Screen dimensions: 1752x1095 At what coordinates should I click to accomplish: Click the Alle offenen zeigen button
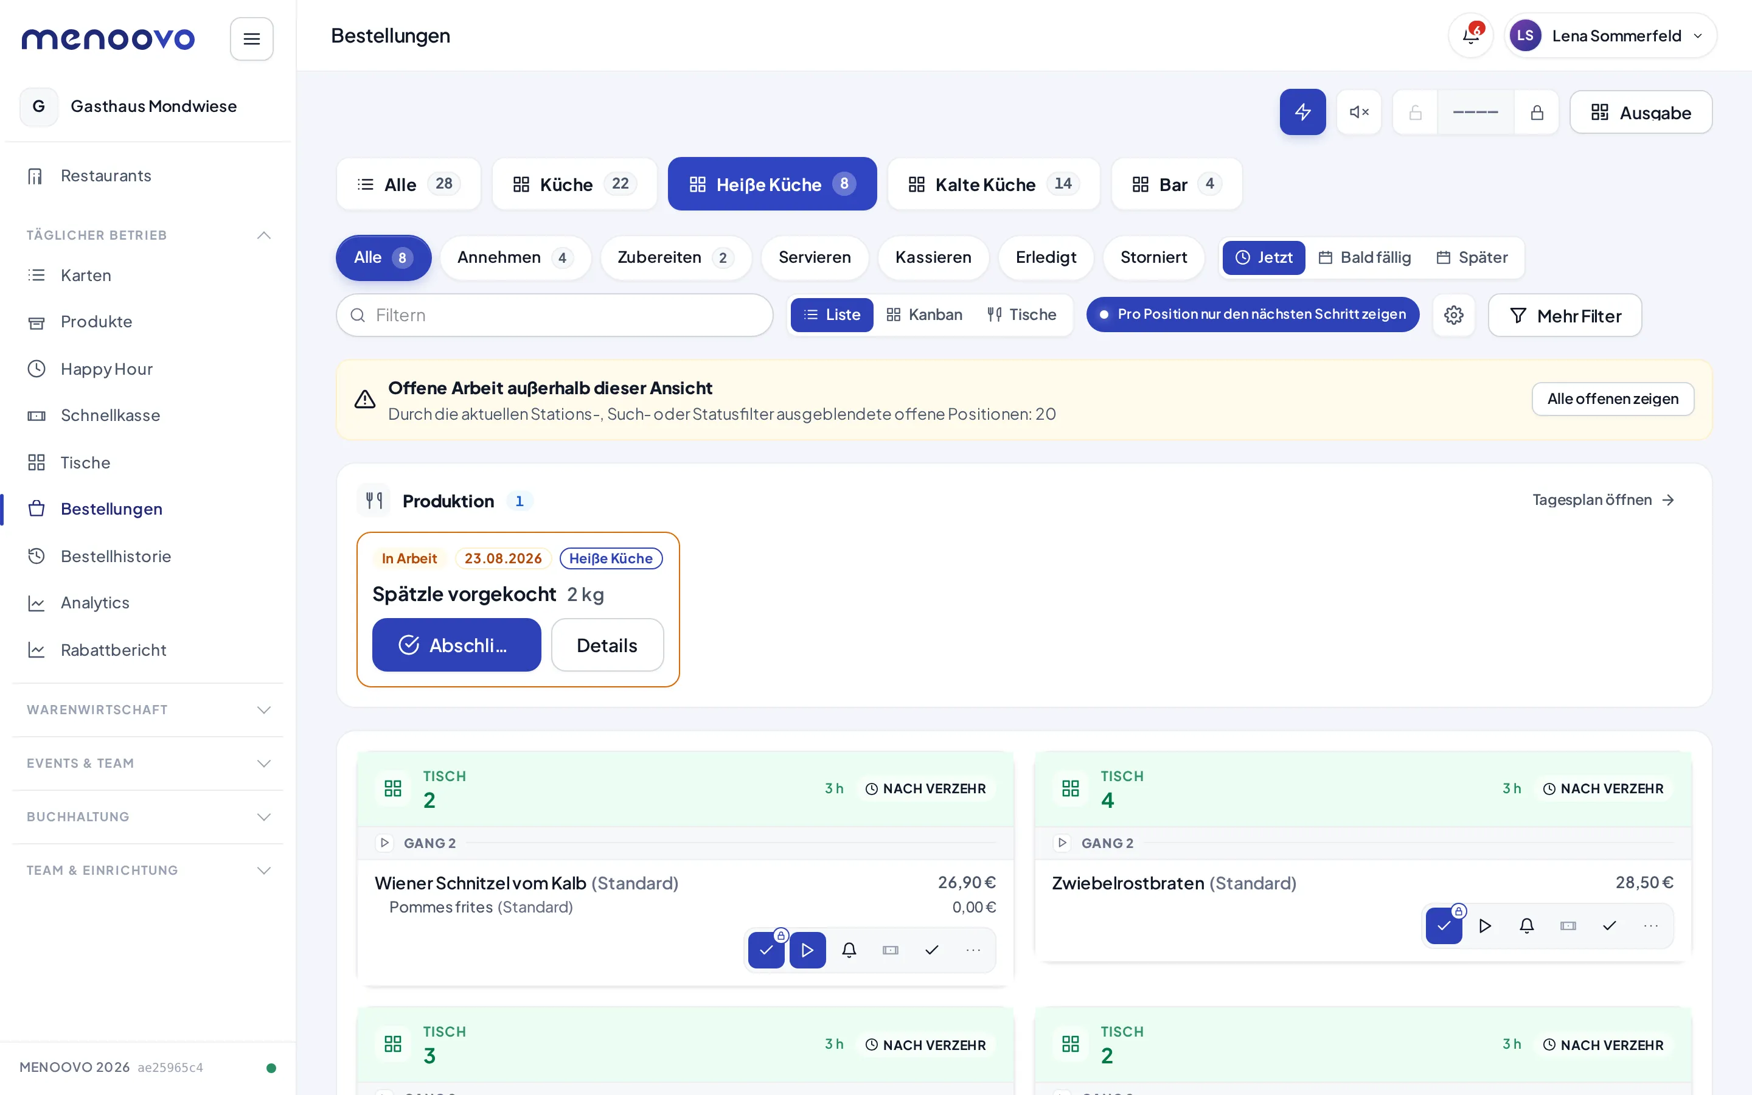coord(1612,399)
